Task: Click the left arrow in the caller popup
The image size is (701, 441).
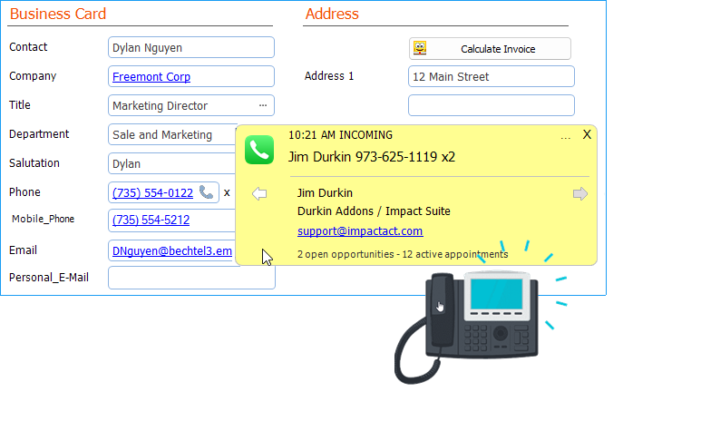Action: (x=259, y=193)
